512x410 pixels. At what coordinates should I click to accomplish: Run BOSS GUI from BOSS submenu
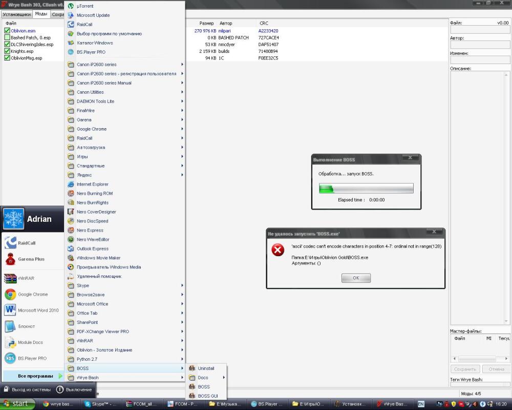tap(208, 396)
